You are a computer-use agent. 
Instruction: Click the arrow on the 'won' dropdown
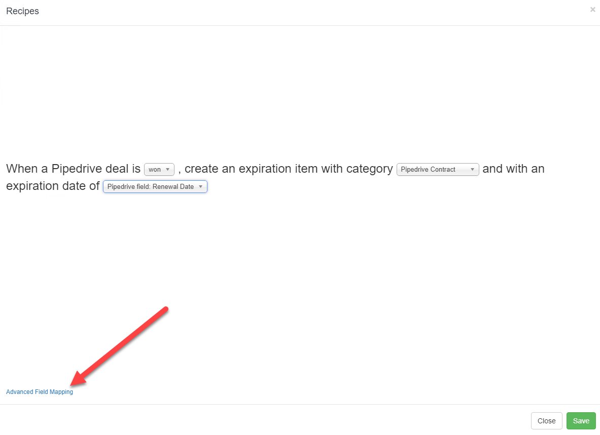coord(167,169)
